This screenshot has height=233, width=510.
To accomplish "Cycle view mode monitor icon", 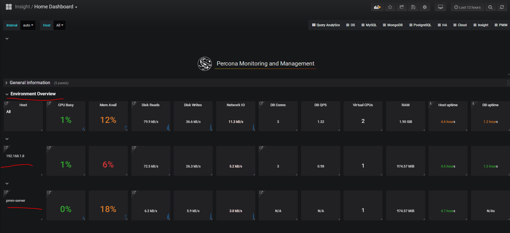I will (440, 7).
